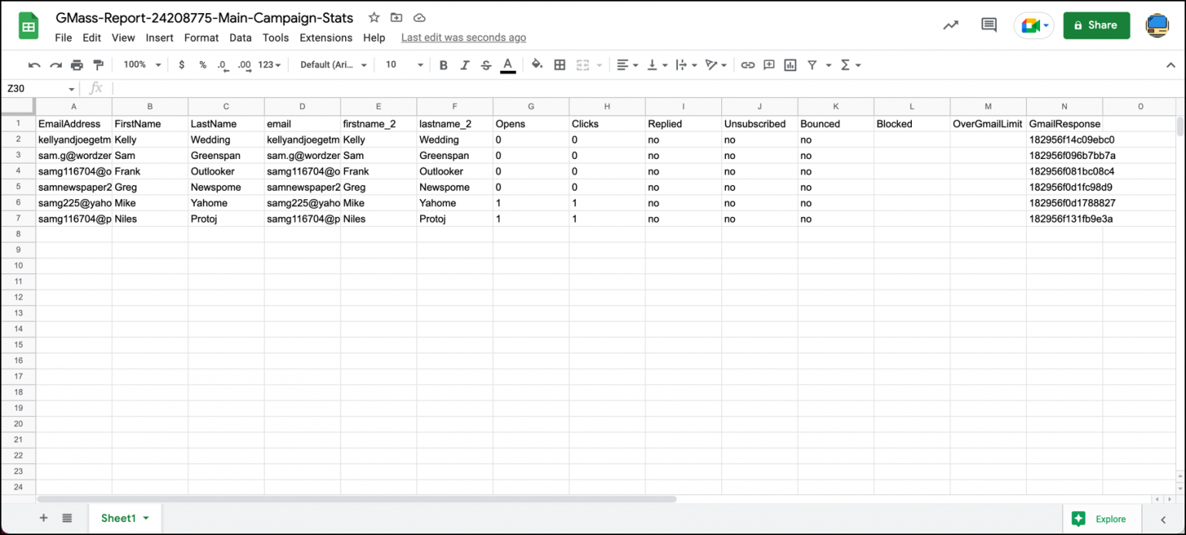Insert a chart using the toolbar icon
The height and width of the screenshot is (535, 1186).
[790, 65]
